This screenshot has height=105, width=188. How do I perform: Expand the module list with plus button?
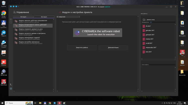(11, 19)
